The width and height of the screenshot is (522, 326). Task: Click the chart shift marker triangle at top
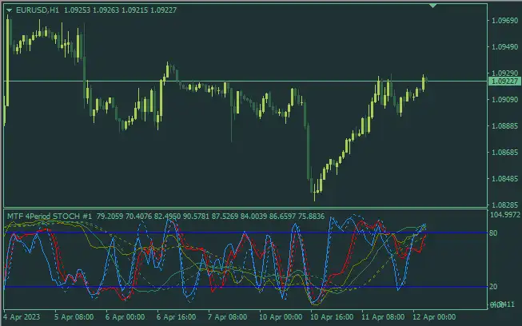point(432,6)
